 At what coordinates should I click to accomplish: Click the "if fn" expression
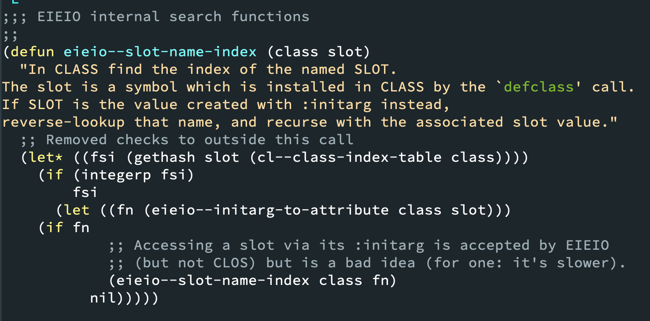(63, 228)
